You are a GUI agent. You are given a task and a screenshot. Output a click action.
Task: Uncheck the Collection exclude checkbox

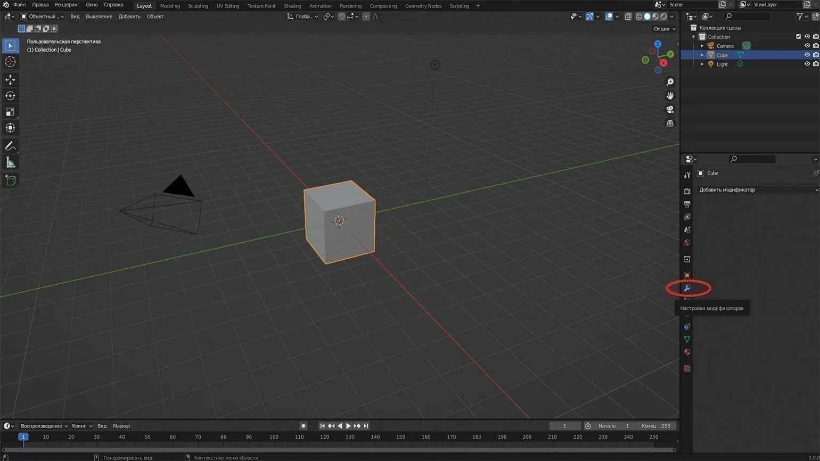pyautogui.click(x=798, y=37)
